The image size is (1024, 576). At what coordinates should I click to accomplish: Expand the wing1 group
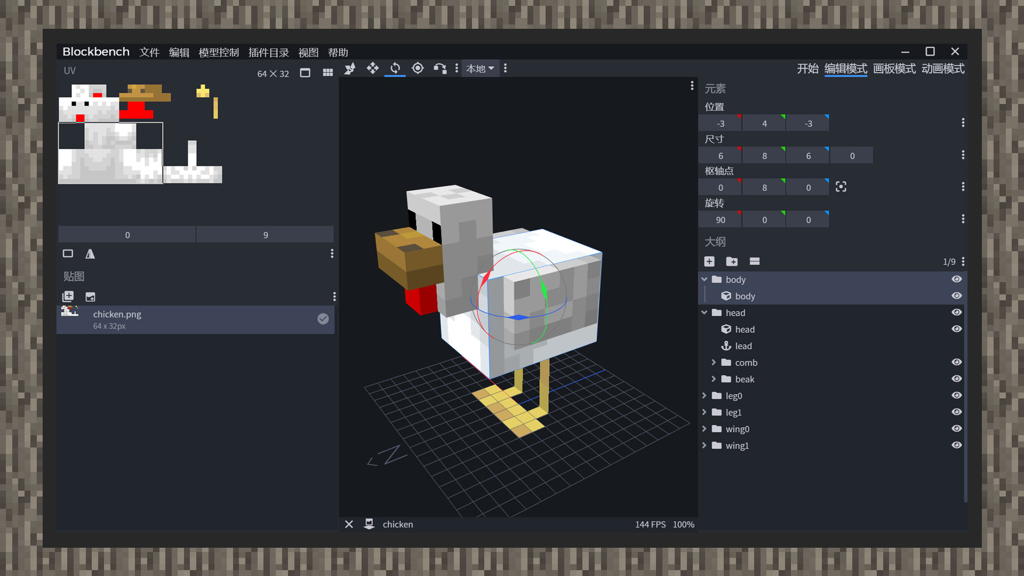pos(704,445)
